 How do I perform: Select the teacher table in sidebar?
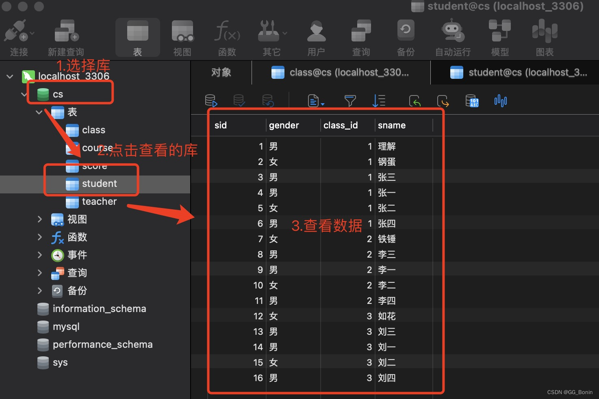pyautogui.click(x=99, y=202)
